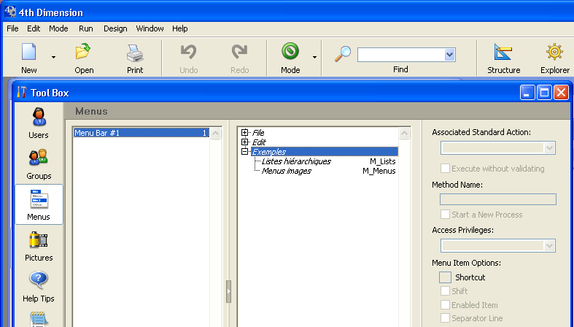Select the Listes hiérarchiques menu item
Image resolution: width=574 pixels, height=327 pixels.
[296, 161]
